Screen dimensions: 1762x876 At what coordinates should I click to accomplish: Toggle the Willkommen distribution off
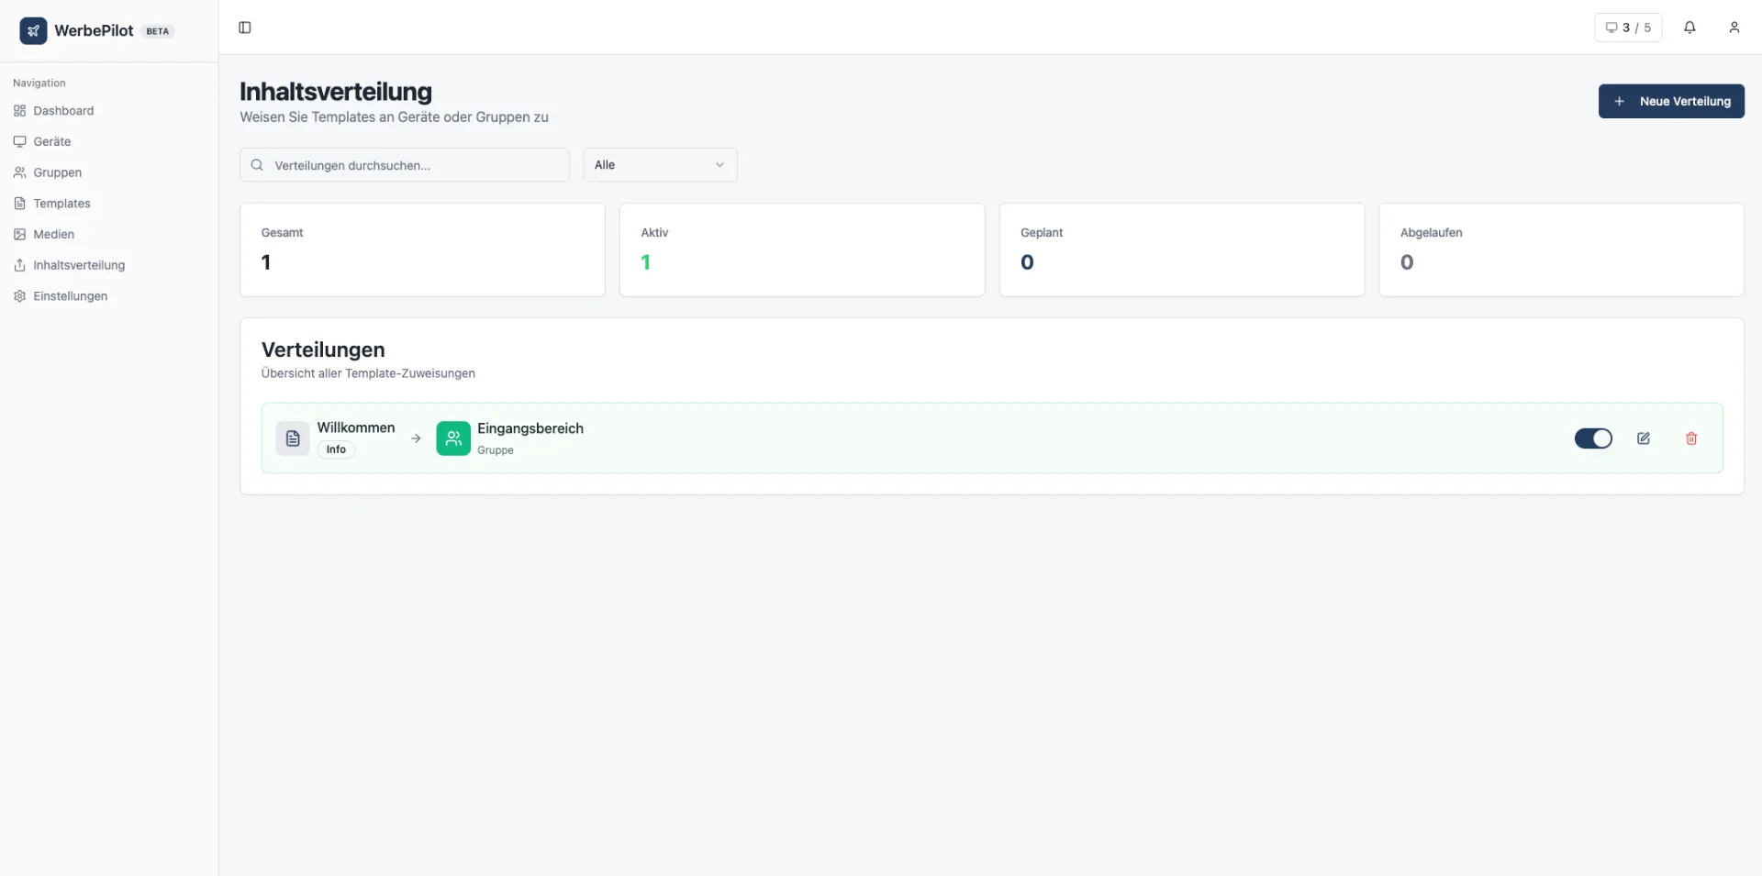click(x=1593, y=438)
